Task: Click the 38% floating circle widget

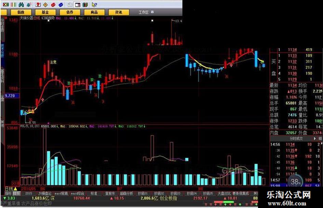Action: (x=296, y=181)
